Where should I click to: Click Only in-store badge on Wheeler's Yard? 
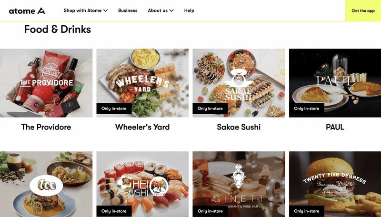tap(114, 108)
